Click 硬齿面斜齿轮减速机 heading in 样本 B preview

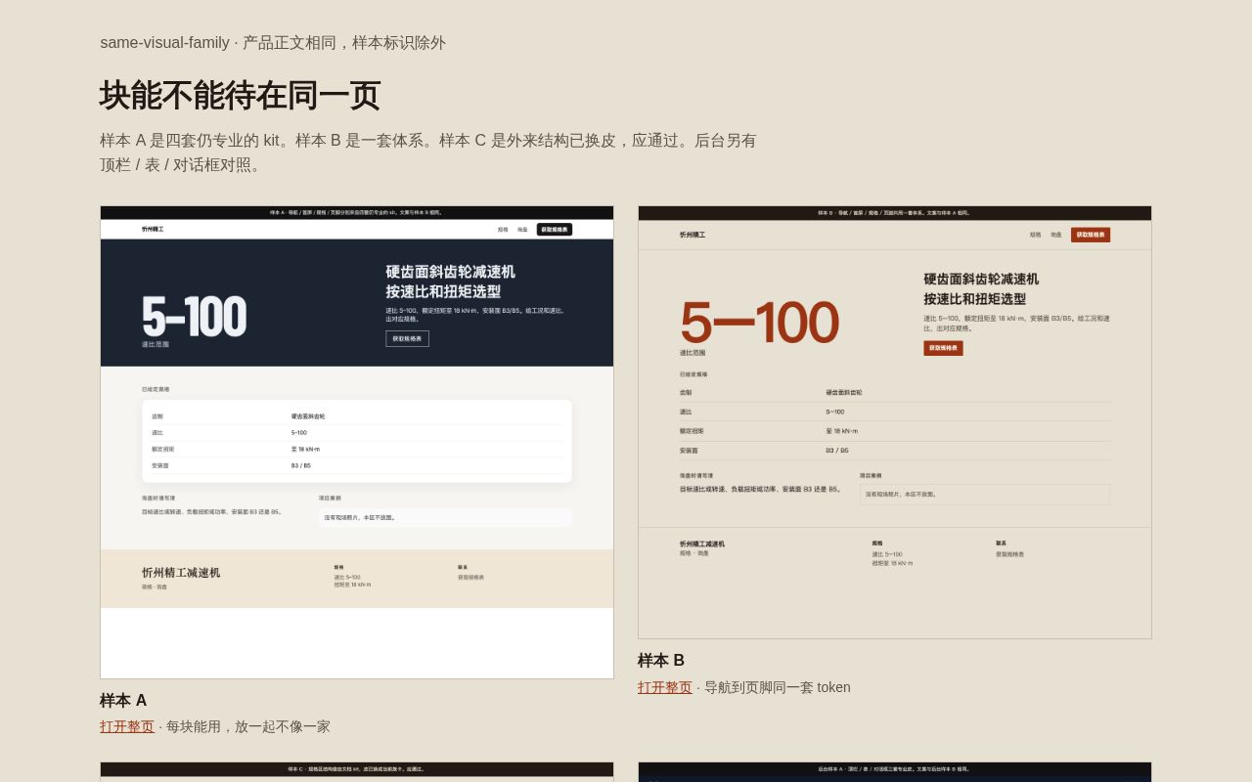click(x=981, y=279)
